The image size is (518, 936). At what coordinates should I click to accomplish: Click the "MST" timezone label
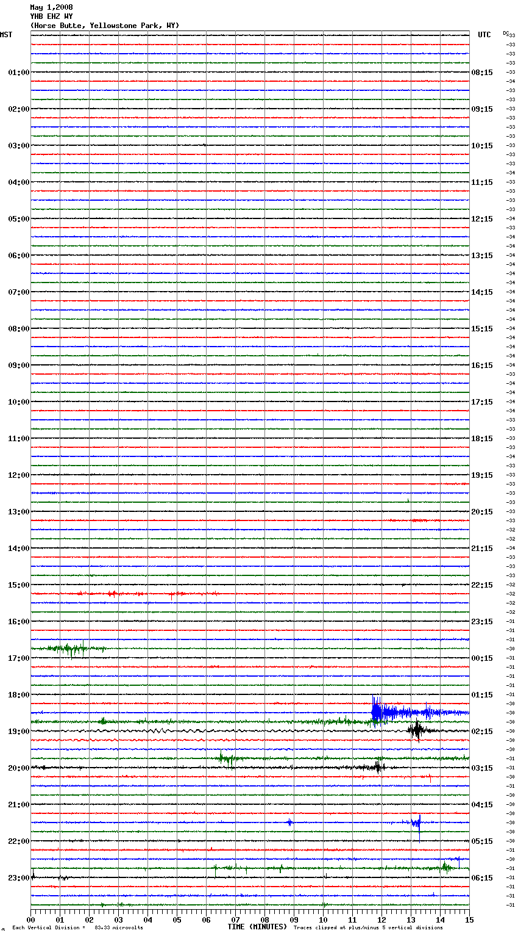click(6, 35)
